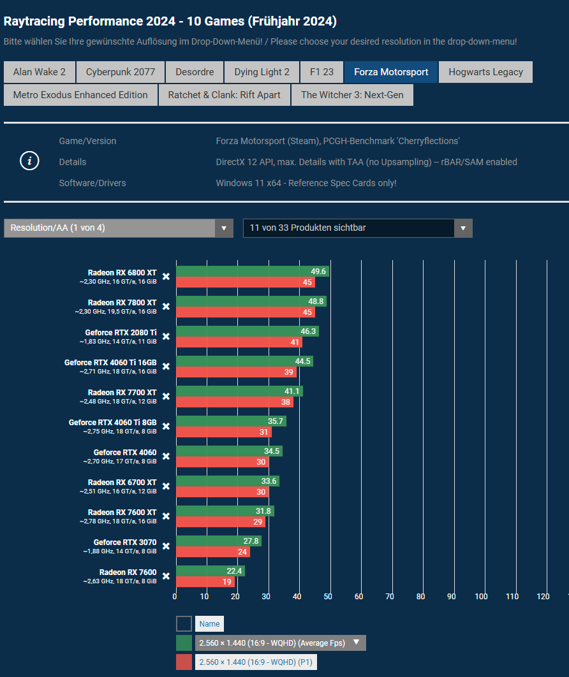Select the Desordre tab
This screenshot has width=569, height=677.
(195, 71)
